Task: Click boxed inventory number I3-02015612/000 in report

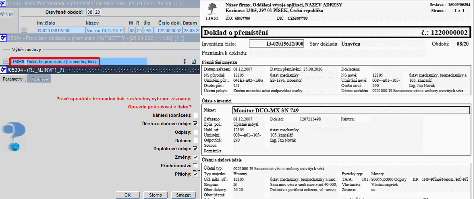Action: (x=276, y=44)
